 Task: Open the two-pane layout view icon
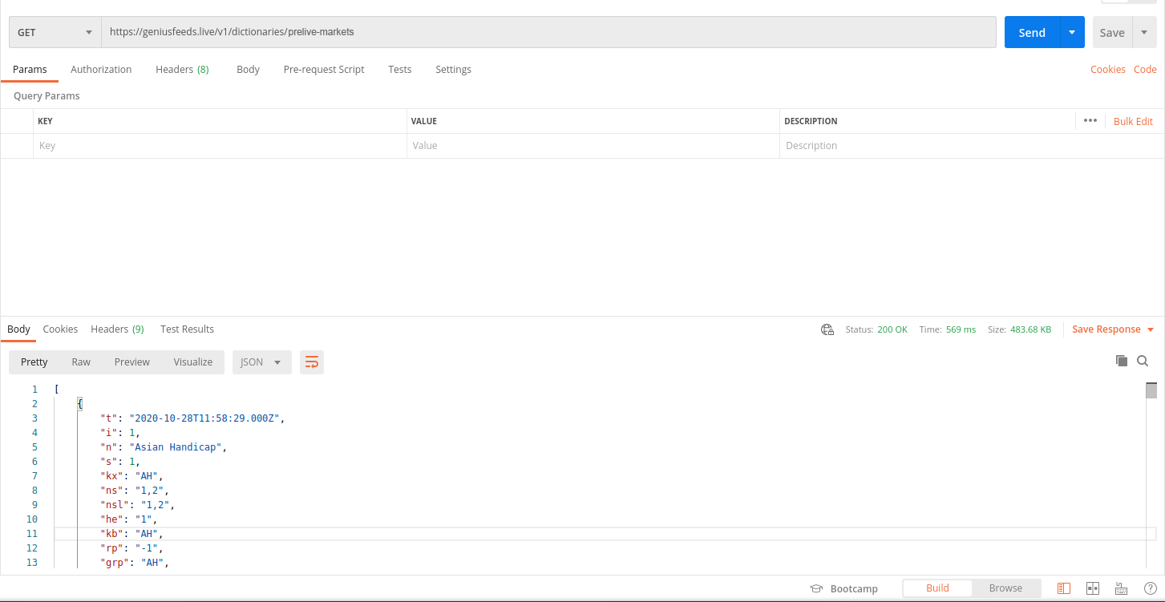tap(1092, 588)
